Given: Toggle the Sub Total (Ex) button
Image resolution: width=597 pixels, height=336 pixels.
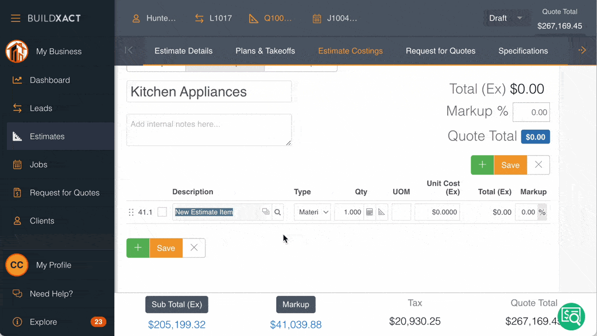Looking at the screenshot, I should tap(177, 304).
